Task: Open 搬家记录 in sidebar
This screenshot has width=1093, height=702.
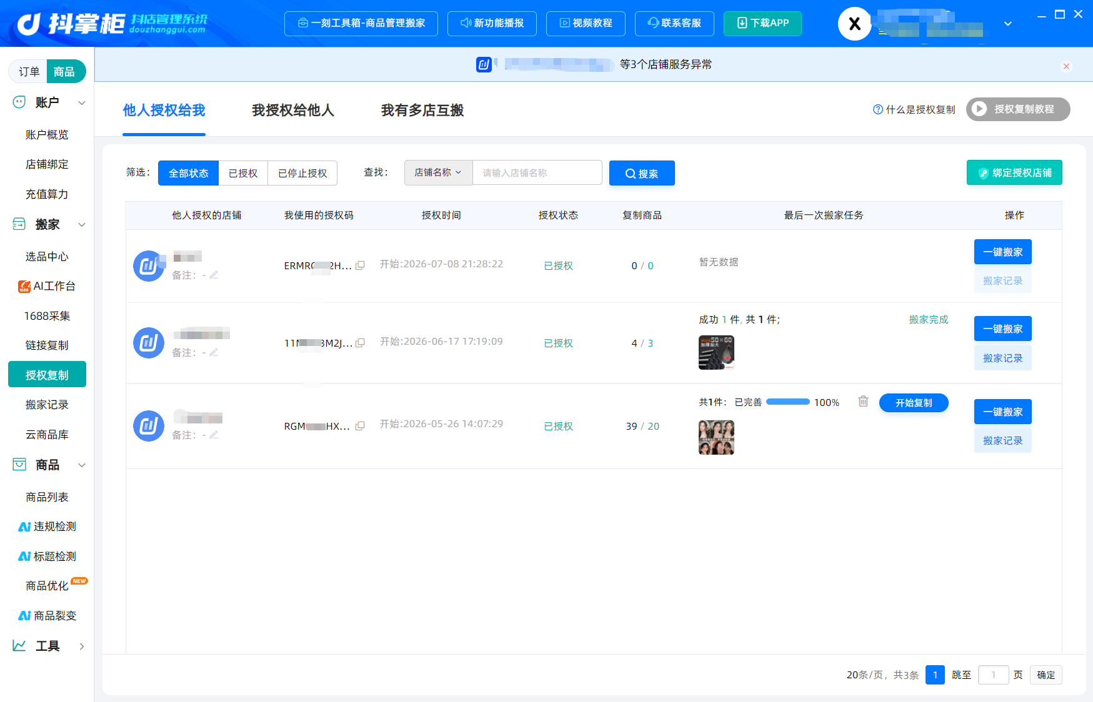Action: [x=47, y=405]
